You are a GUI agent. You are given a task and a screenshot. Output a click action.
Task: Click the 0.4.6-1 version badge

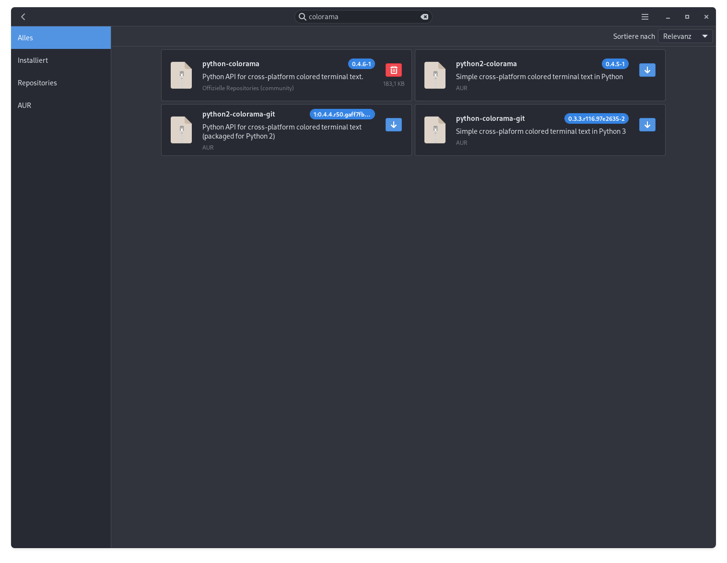[361, 64]
